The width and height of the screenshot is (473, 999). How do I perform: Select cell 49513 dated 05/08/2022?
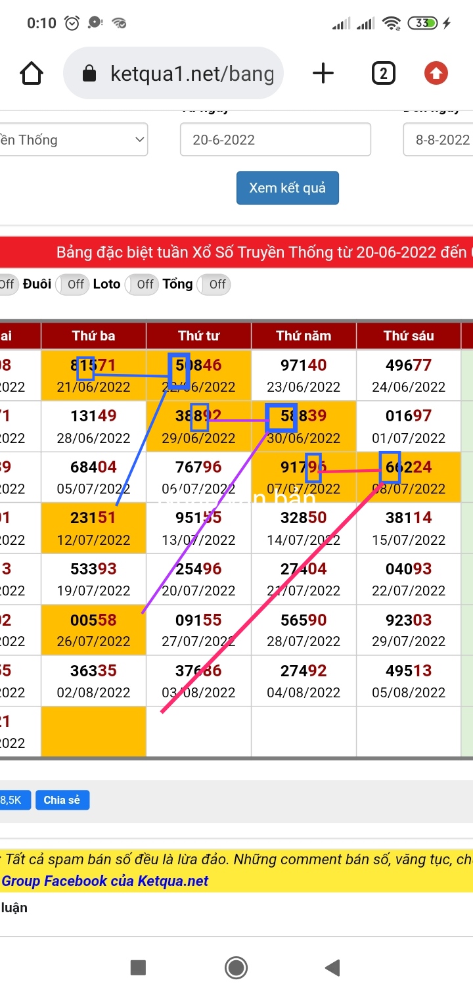click(x=409, y=682)
